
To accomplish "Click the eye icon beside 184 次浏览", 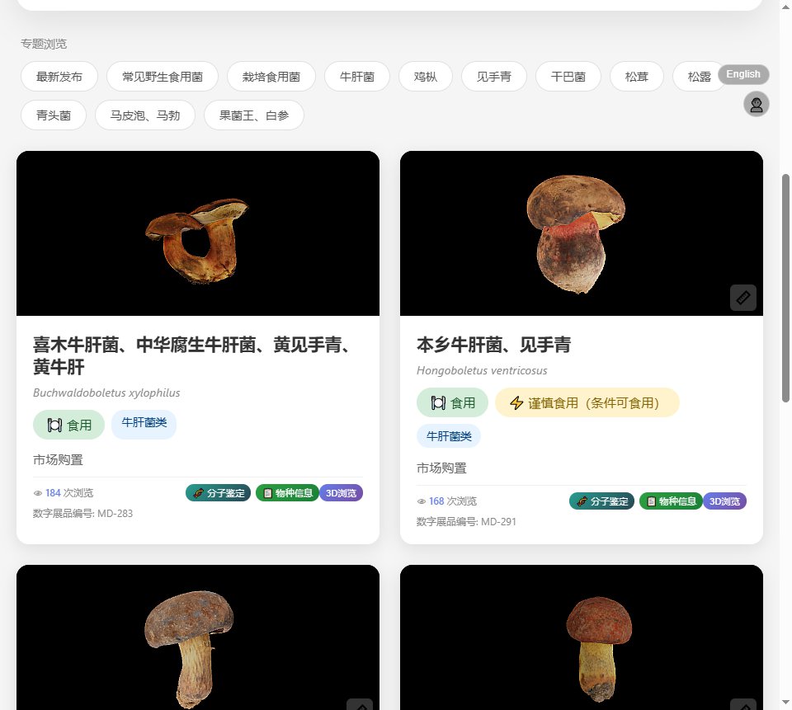I will click(x=37, y=493).
